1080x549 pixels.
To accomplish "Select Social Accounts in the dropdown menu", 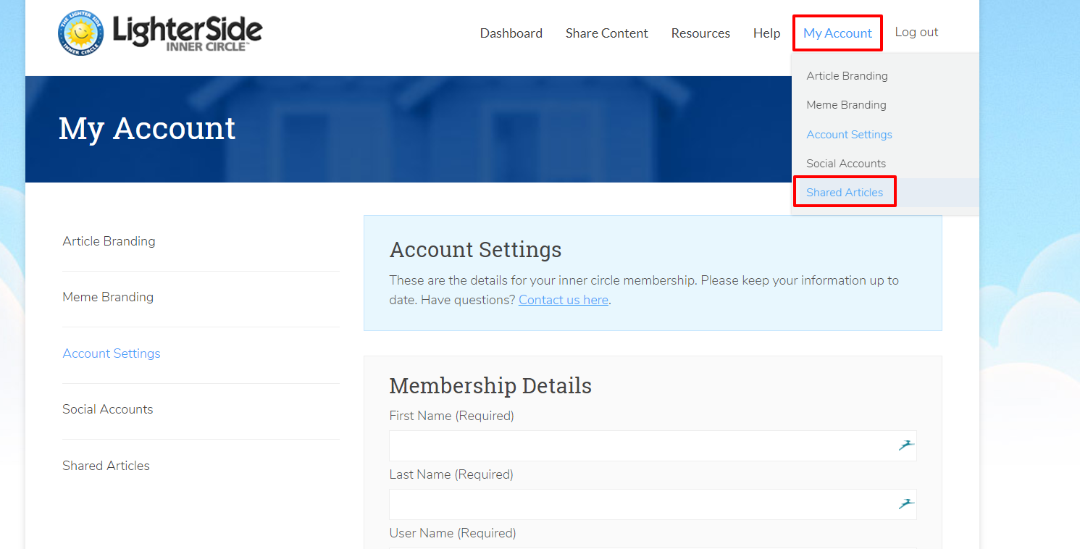I will click(x=846, y=164).
